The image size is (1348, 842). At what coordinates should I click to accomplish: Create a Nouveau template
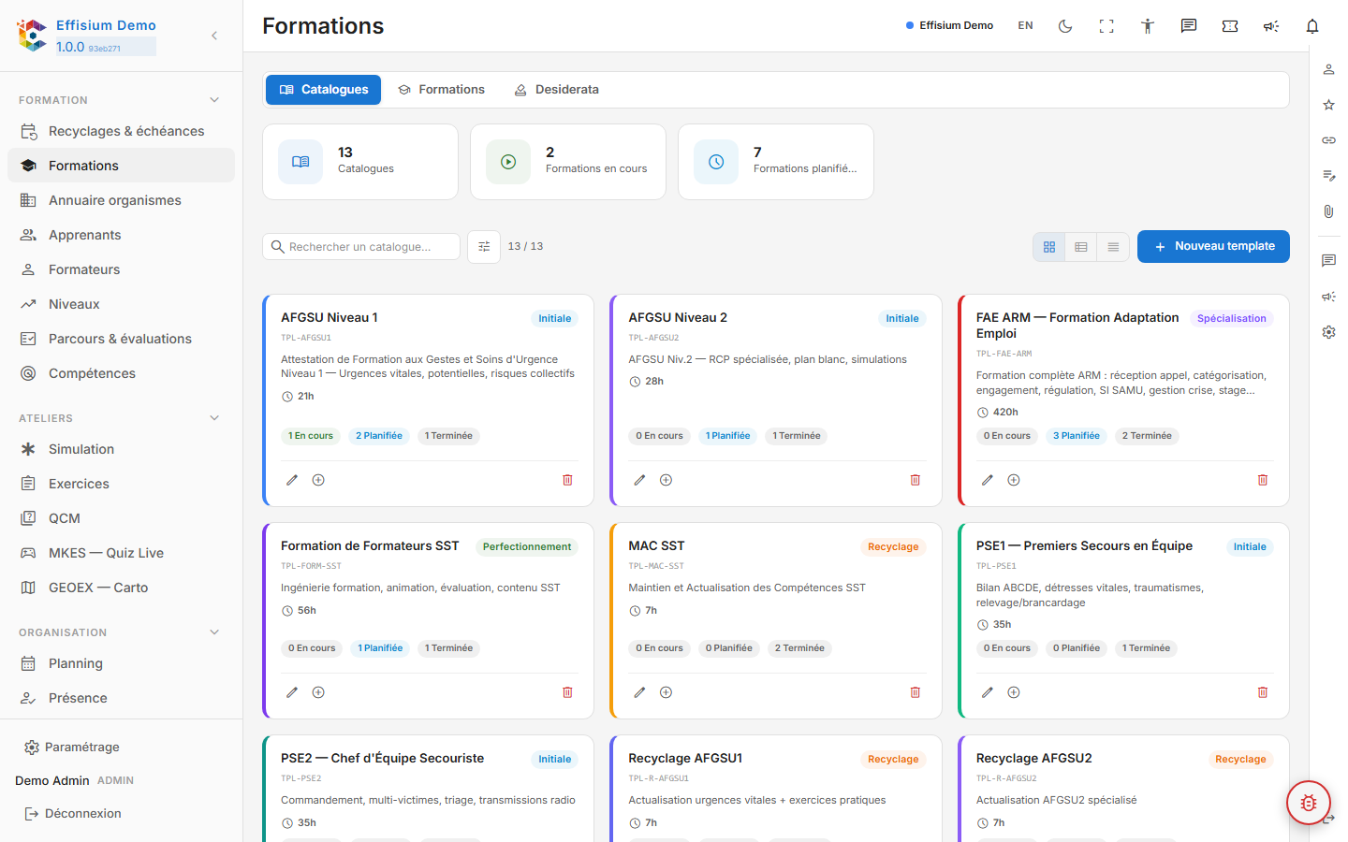coord(1213,247)
